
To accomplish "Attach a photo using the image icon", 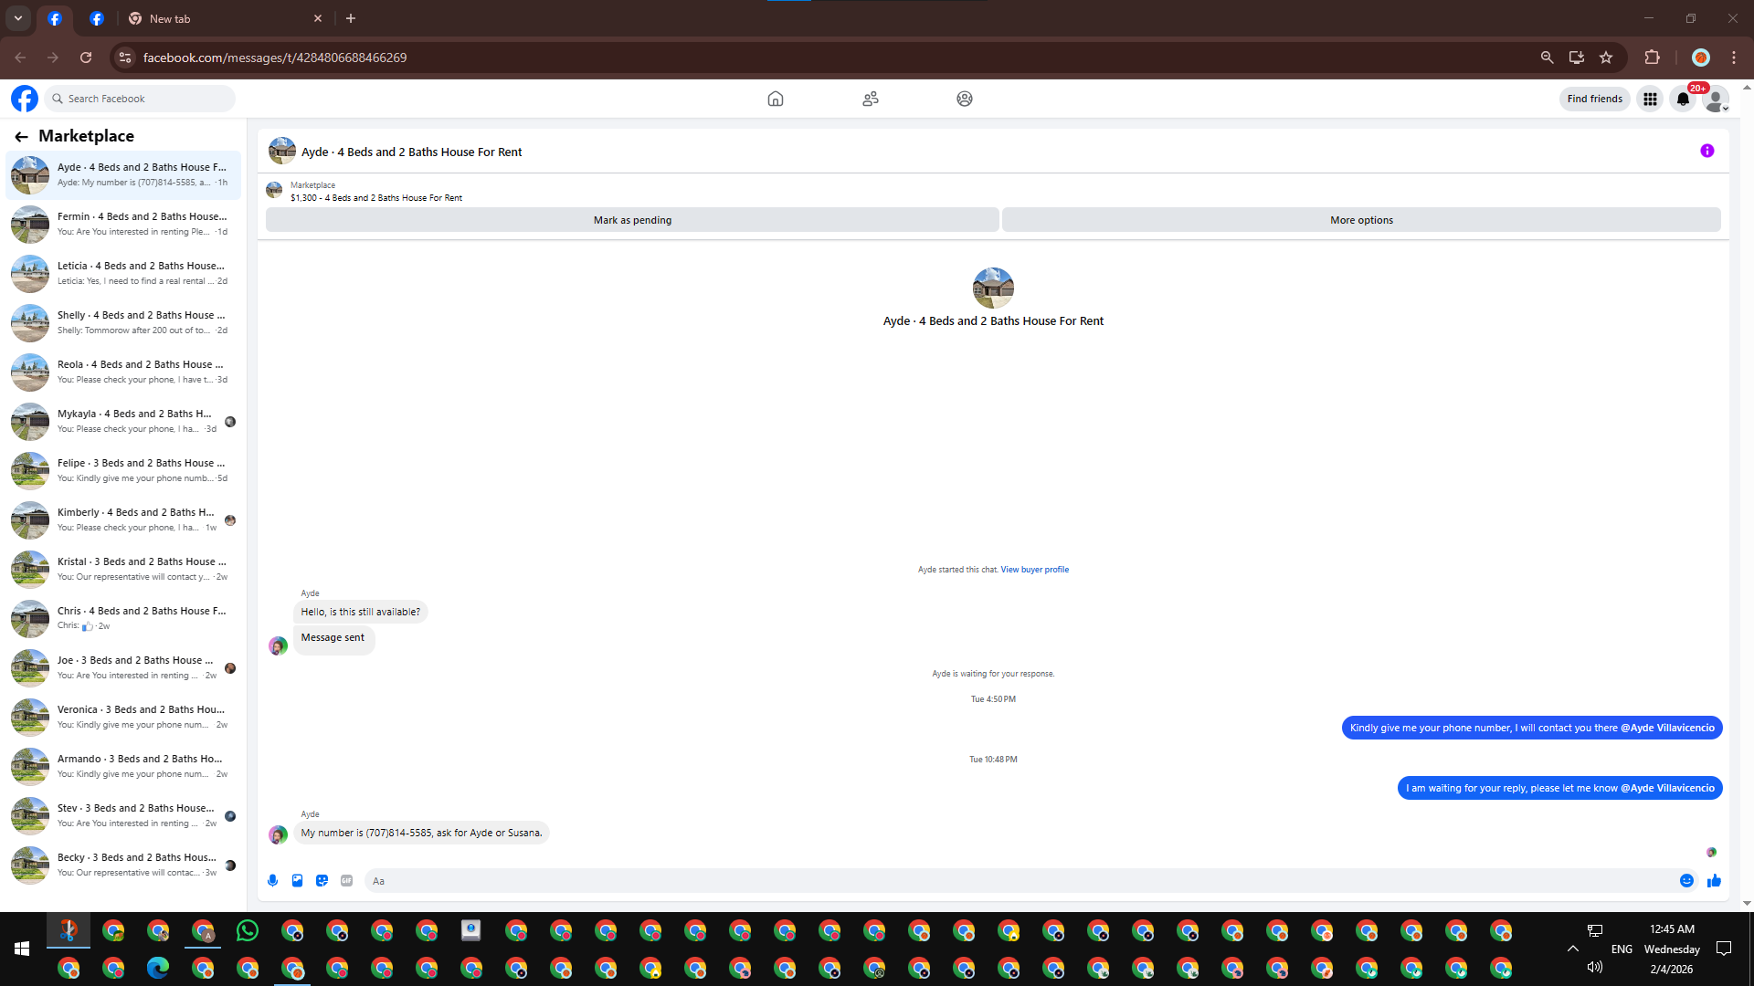I will pyautogui.click(x=297, y=881).
